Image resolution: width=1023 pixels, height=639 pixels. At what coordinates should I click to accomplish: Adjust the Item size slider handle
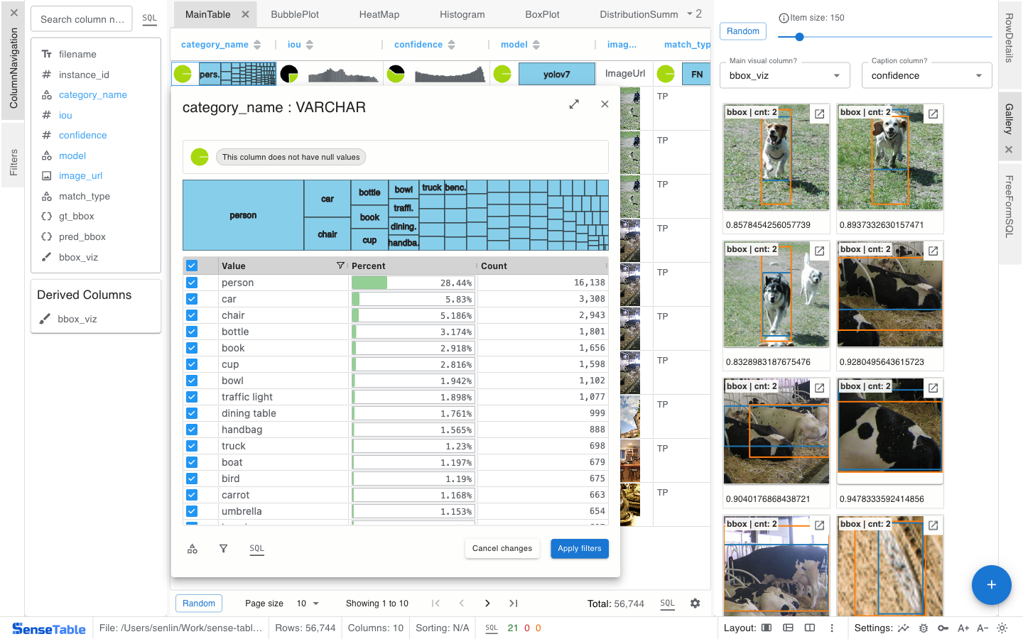coord(799,37)
